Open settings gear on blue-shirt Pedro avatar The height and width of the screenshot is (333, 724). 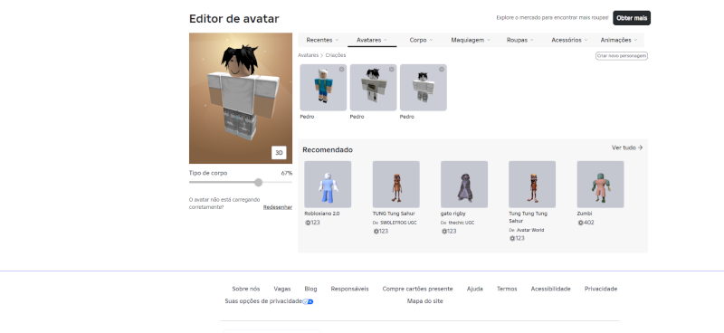tap(342, 70)
